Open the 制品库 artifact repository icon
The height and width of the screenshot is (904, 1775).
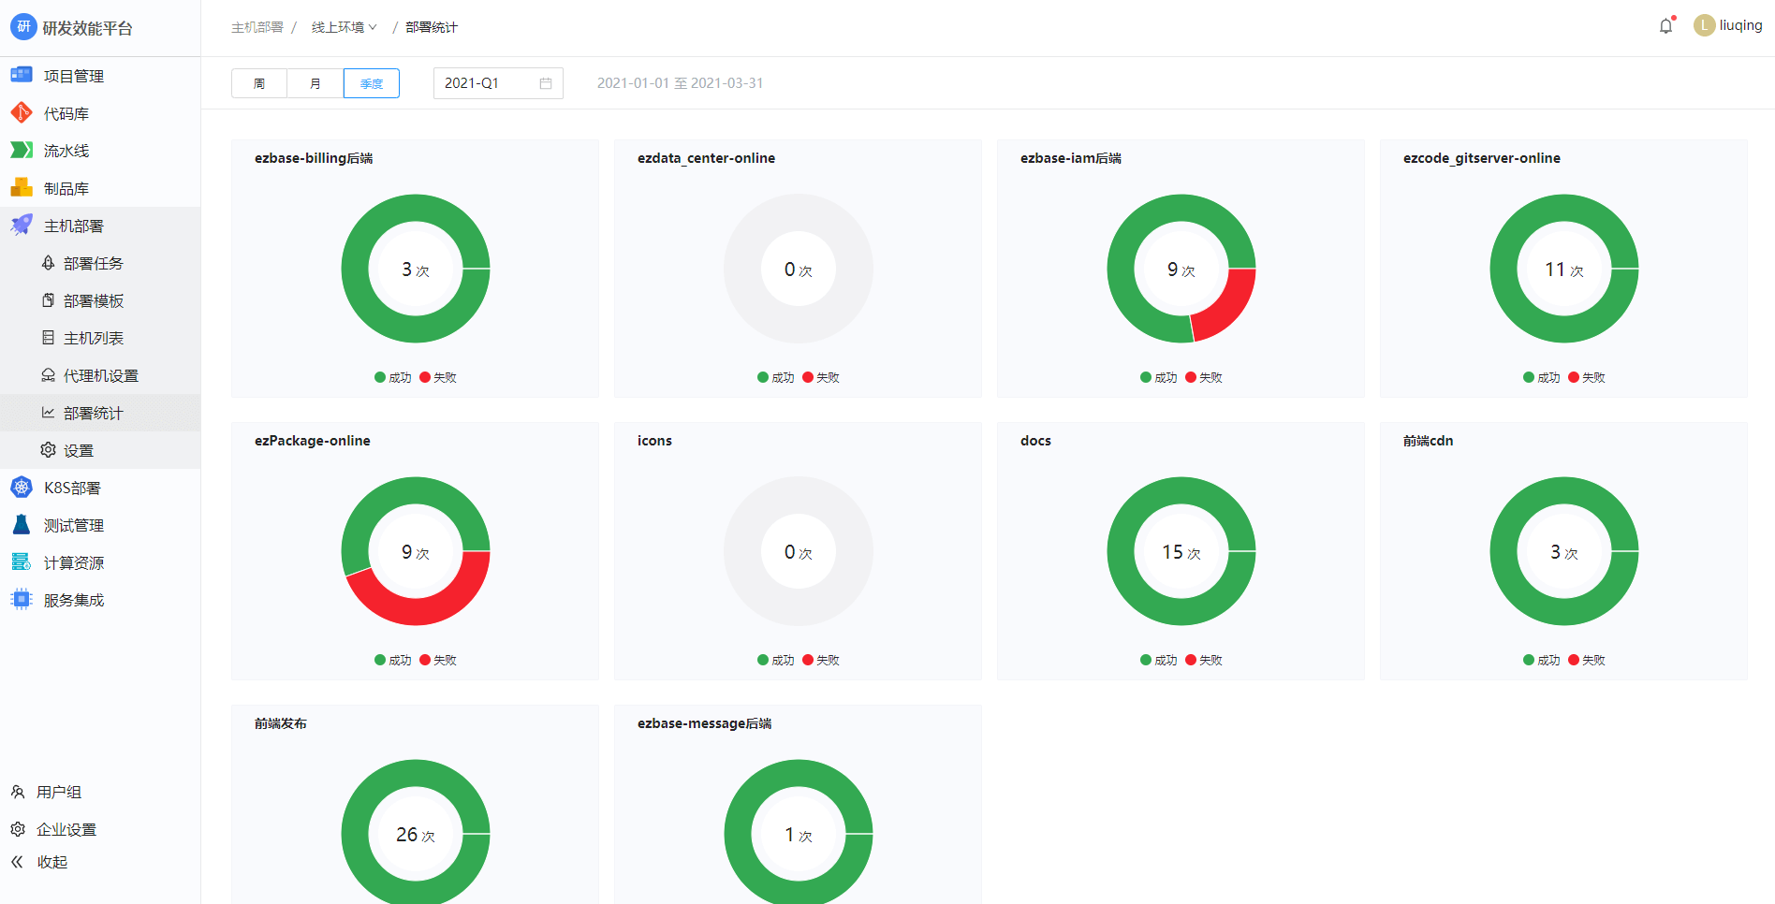tap(21, 188)
